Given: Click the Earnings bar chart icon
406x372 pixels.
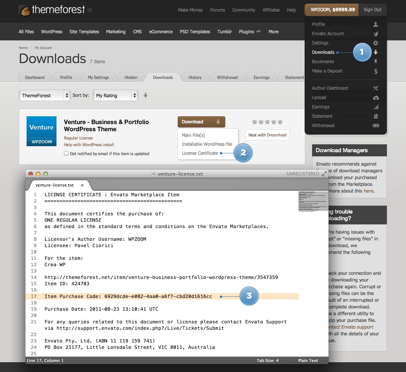Looking at the screenshot, I should [x=376, y=107].
